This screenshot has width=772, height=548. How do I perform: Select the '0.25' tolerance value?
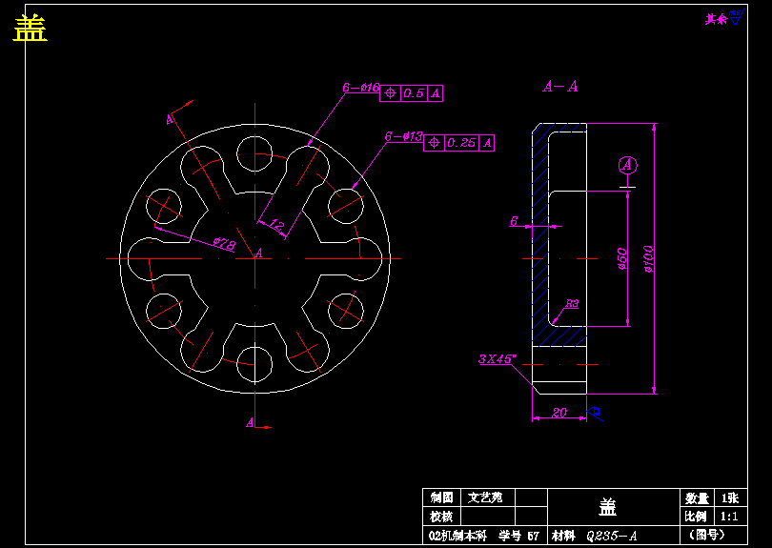tap(462, 143)
